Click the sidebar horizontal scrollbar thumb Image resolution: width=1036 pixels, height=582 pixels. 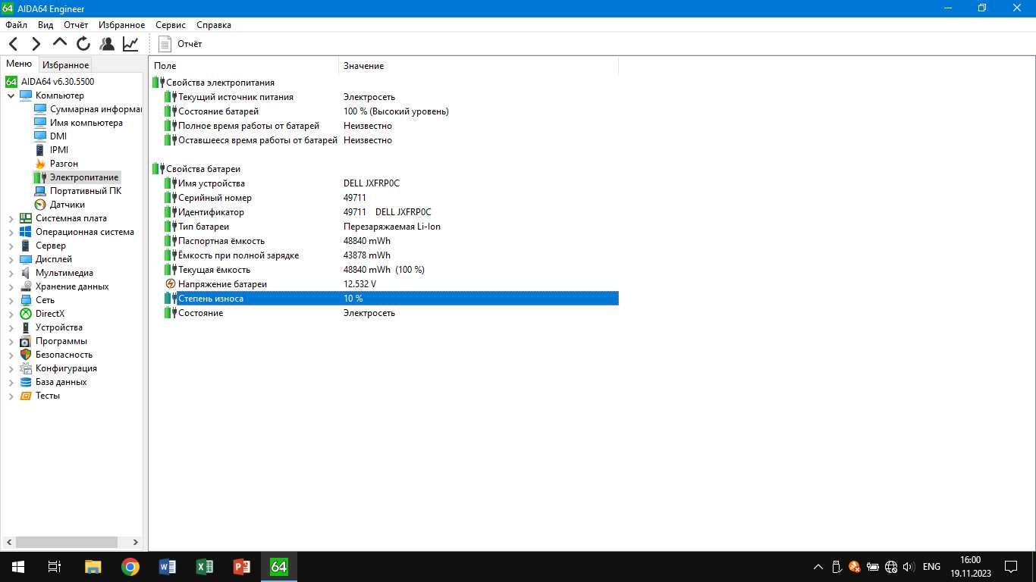pos(67,542)
